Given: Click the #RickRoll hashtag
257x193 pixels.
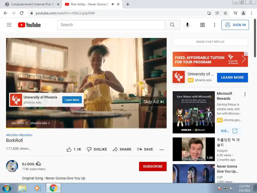Looking at the screenshot, I should click(12, 135).
